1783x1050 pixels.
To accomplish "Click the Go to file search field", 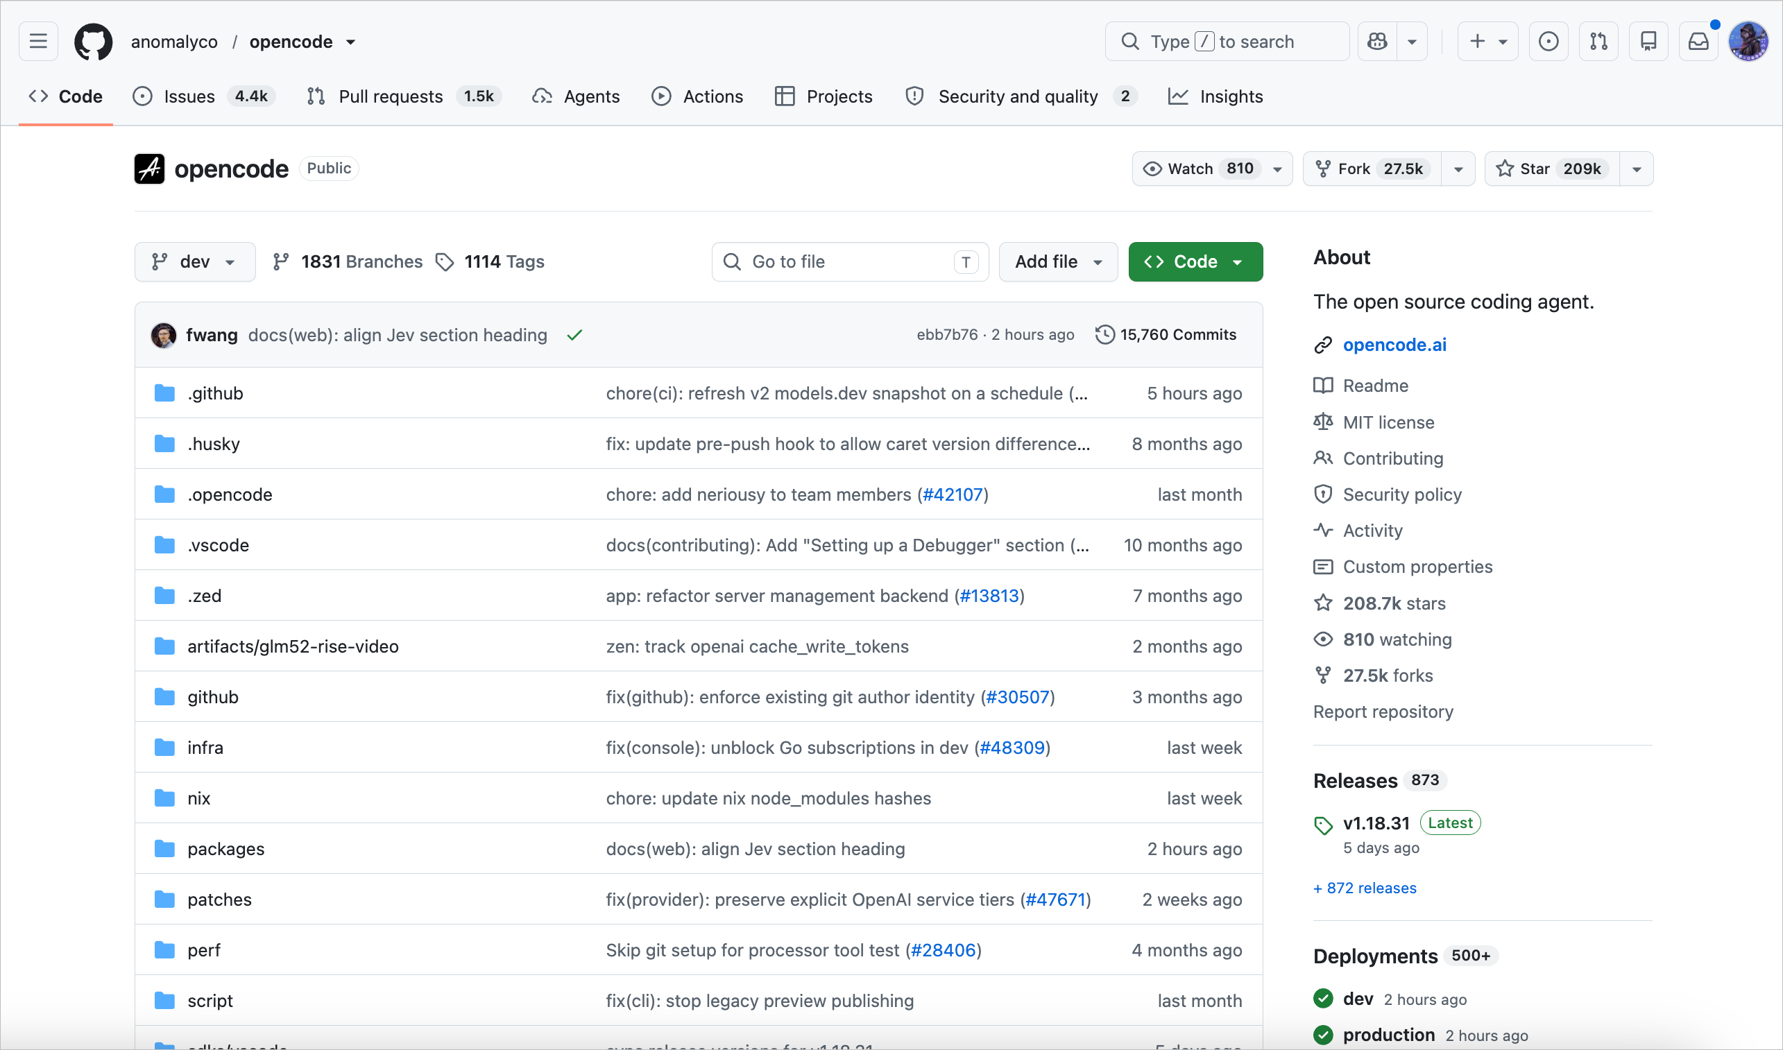I will pos(850,261).
